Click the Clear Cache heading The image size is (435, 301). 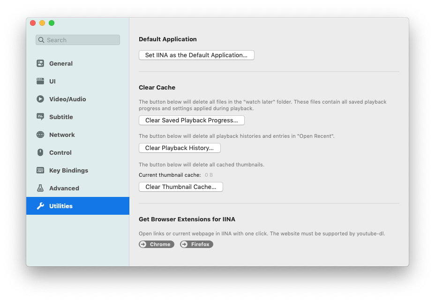[157, 87]
